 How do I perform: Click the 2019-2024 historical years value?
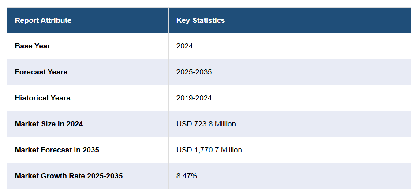194,98
